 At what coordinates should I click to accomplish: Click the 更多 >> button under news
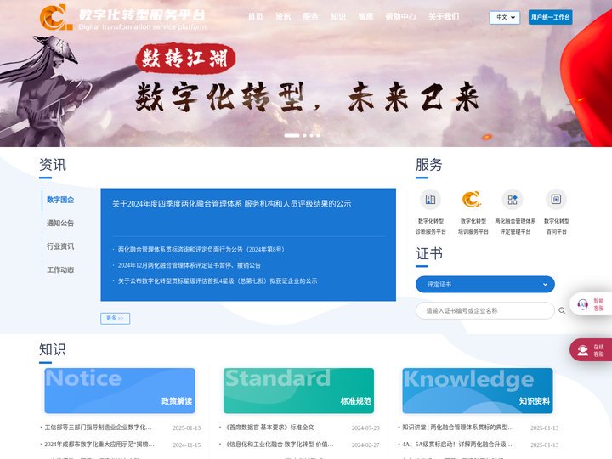(115, 319)
